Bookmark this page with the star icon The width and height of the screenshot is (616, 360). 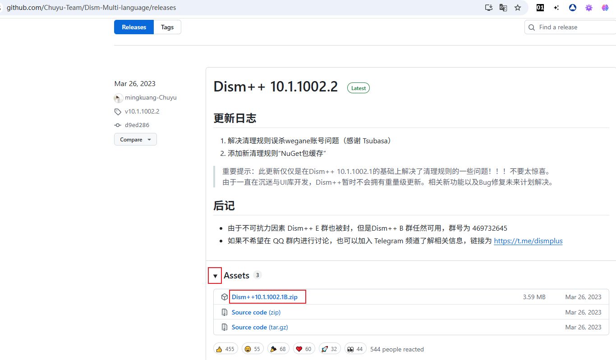coord(518,8)
